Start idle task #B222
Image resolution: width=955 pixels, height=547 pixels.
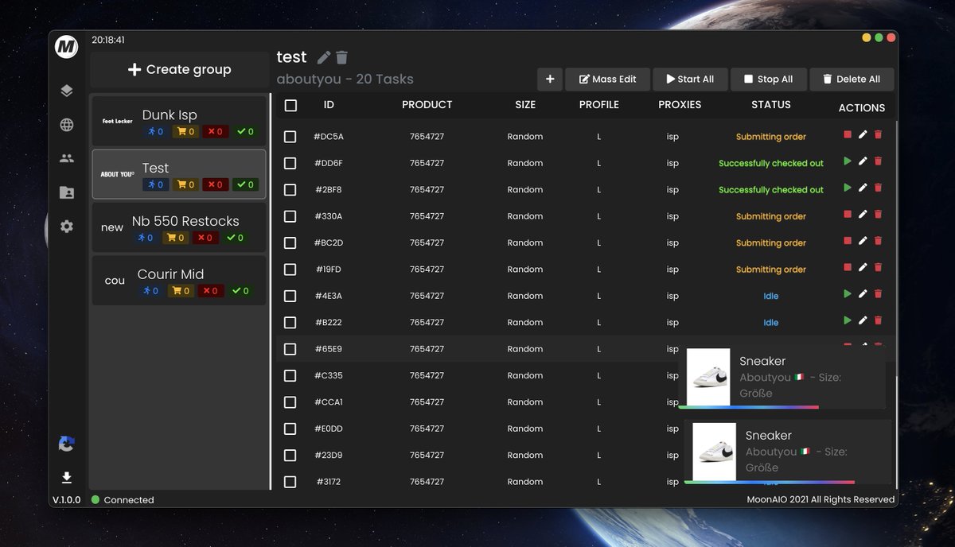click(x=848, y=320)
